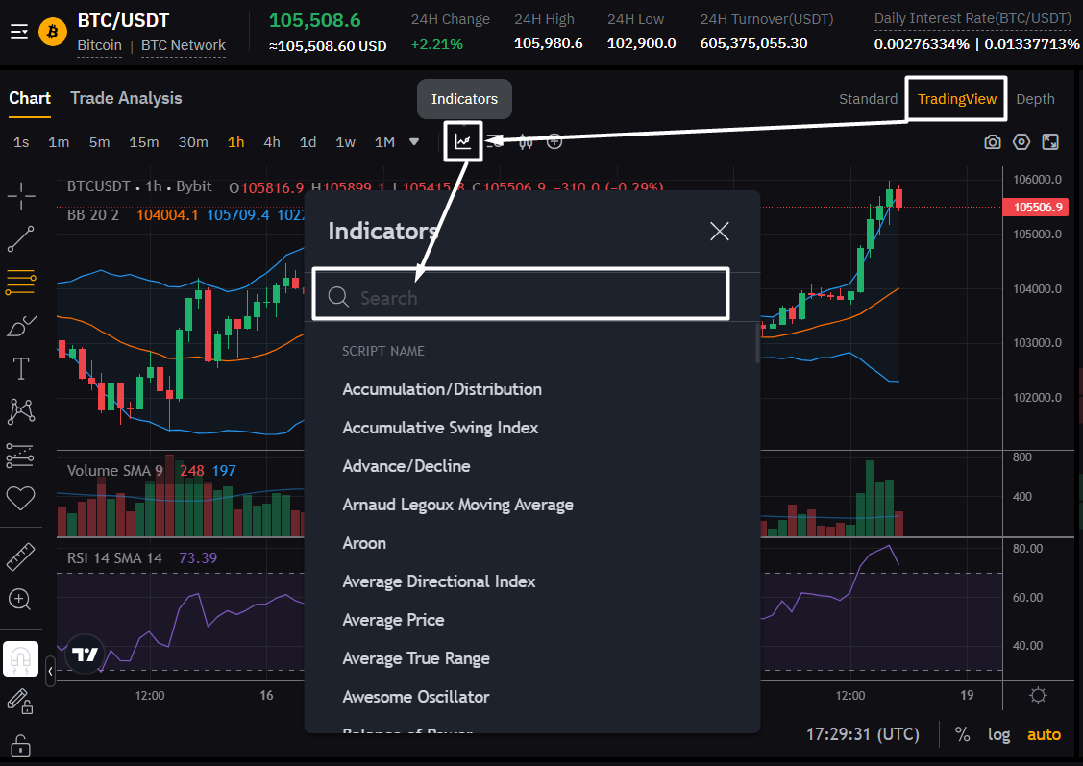The image size is (1083, 766).
Task: Click the indicator Search field
Action: tap(521, 297)
